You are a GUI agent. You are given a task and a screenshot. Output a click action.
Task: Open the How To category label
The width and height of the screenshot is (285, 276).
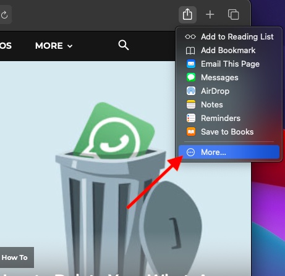[14, 257]
